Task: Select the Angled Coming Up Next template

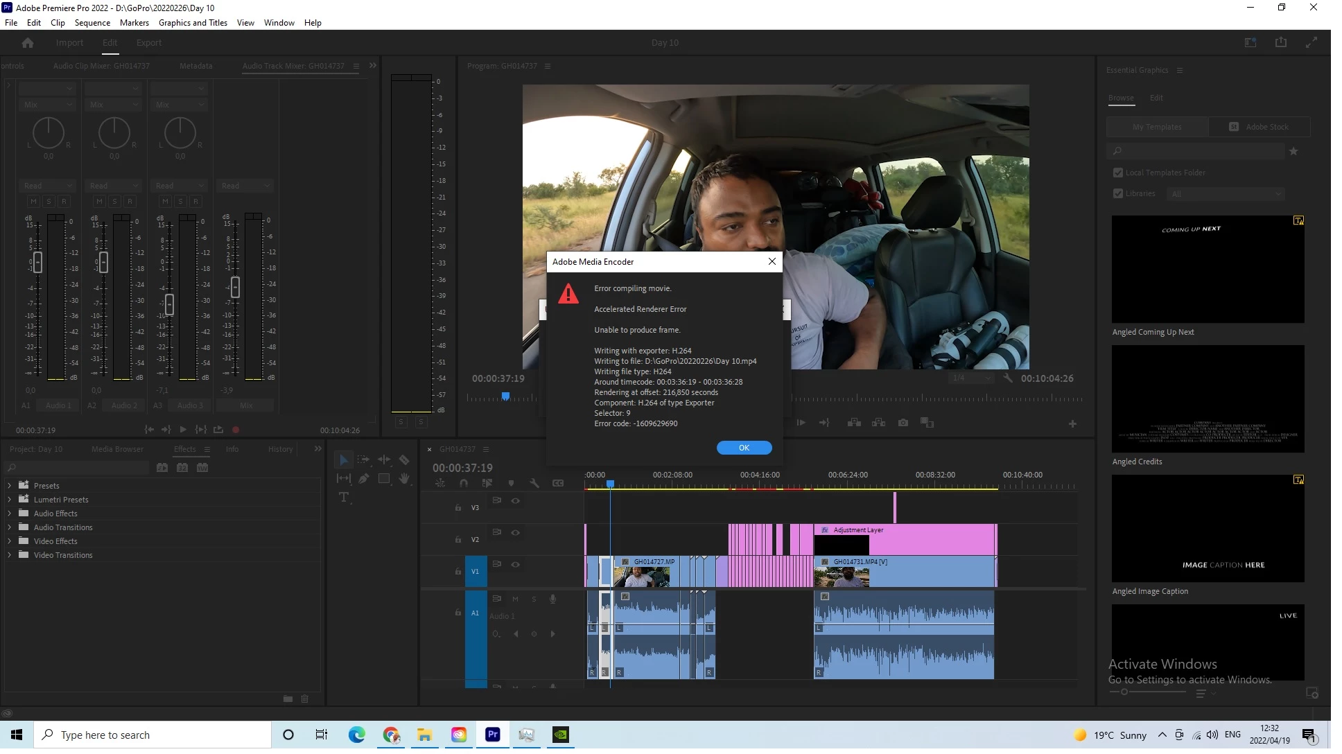Action: (1208, 269)
